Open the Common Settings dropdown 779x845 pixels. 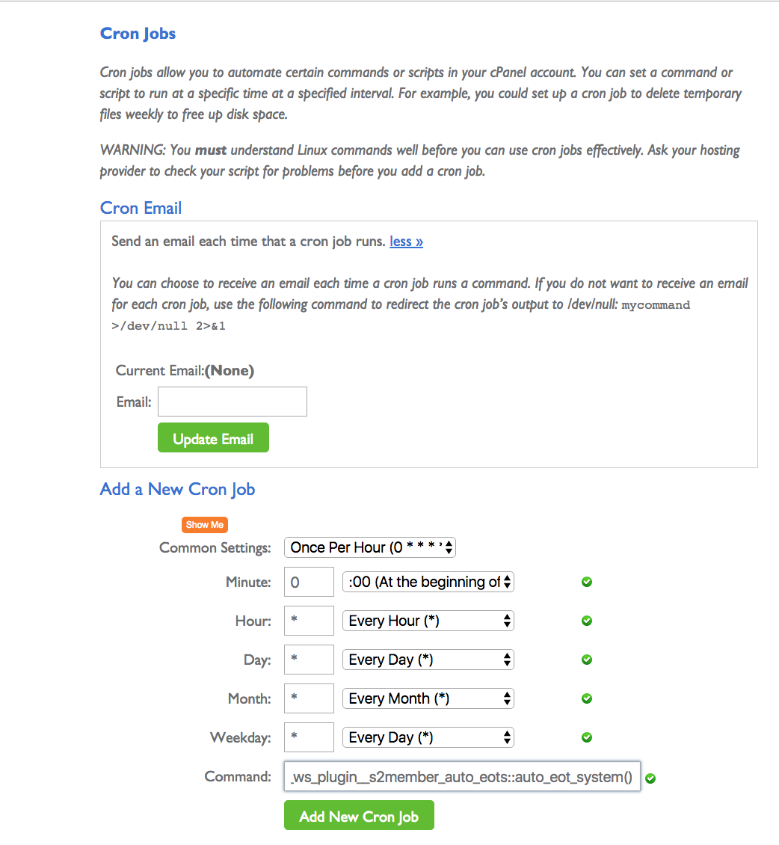[370, 547]
